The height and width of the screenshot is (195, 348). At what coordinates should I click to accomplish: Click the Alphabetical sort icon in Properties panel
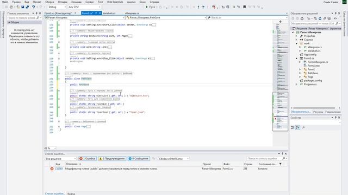pyautogui.click(x=297, y=127)
